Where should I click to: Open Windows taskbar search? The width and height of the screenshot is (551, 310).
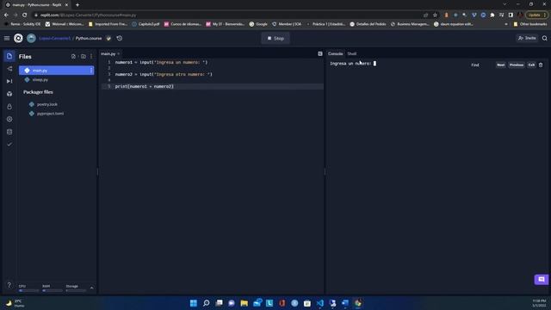[x=207, y=303]
